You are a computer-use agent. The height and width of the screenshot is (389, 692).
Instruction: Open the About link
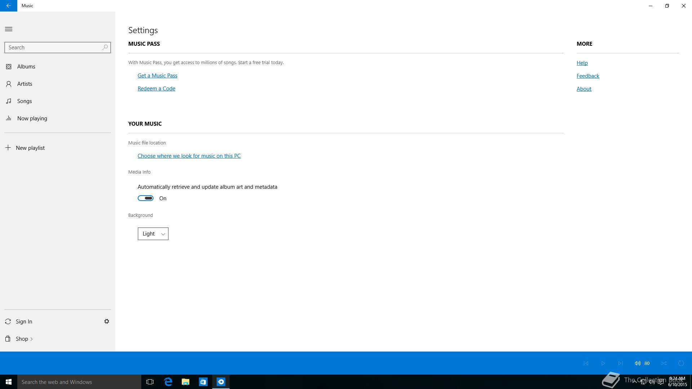[x=584, y=89]
